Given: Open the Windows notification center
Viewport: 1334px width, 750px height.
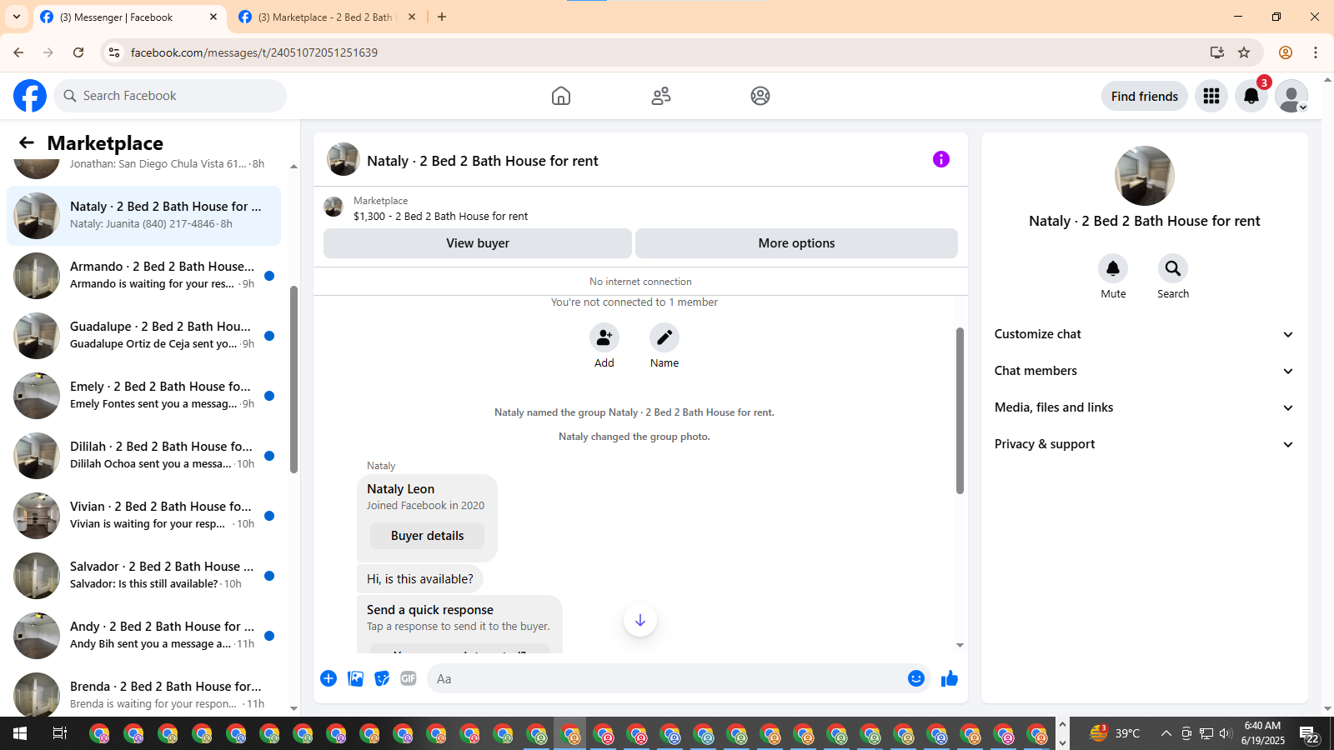Looking at the screenshot, I should click(x=1310, y=734).
